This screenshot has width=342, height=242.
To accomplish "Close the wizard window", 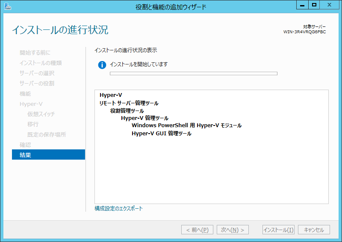I will 329,5.
